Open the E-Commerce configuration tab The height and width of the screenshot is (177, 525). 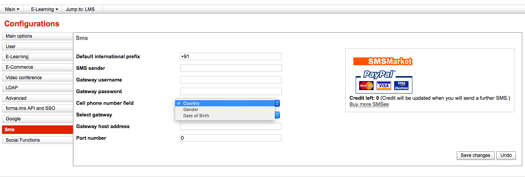coord(37,67)
